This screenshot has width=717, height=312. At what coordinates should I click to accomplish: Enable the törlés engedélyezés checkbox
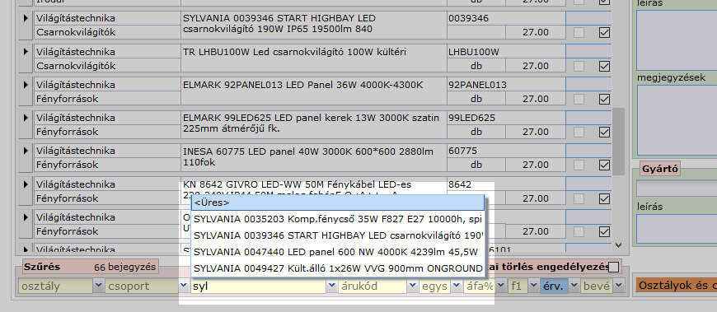(614, 268)
